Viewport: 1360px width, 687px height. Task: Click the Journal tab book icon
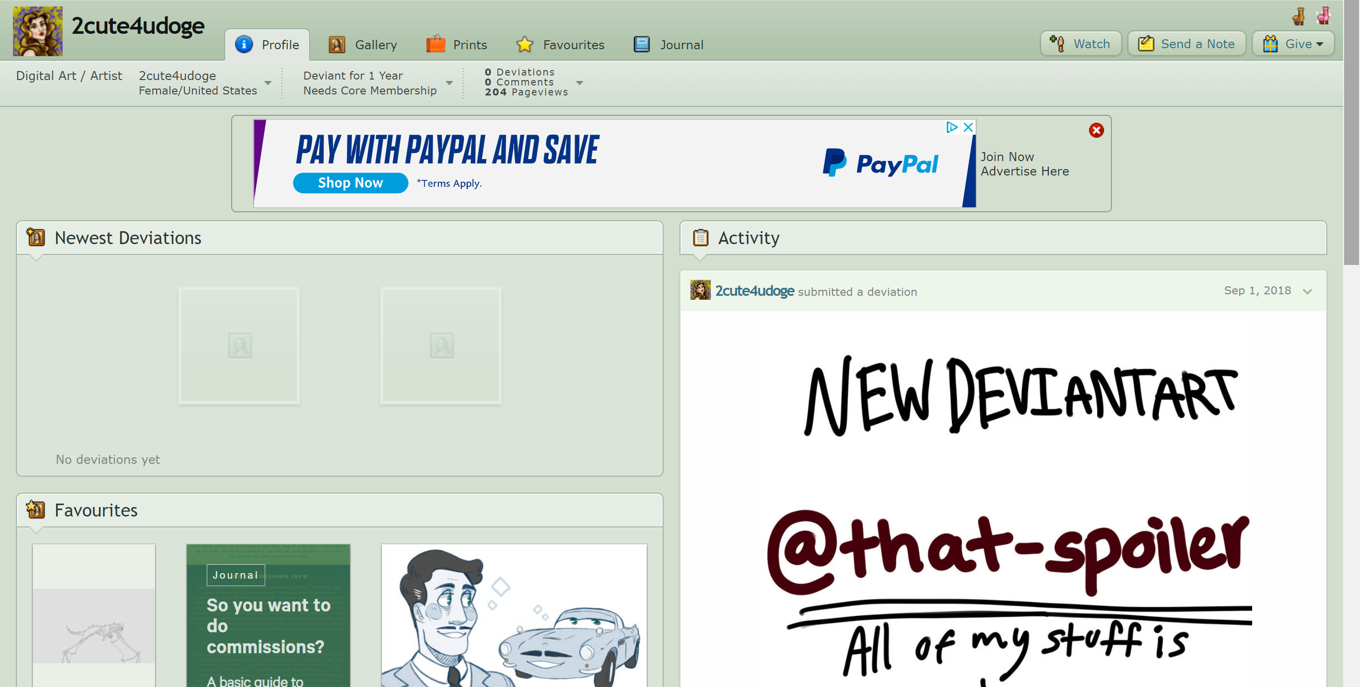[642, 44]
